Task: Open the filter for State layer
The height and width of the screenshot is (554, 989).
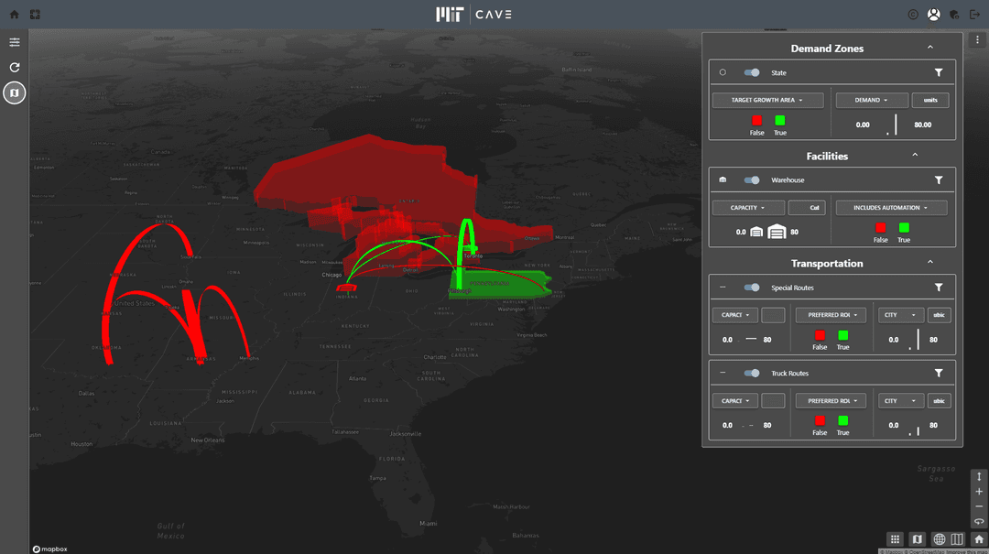Action: 939,72
